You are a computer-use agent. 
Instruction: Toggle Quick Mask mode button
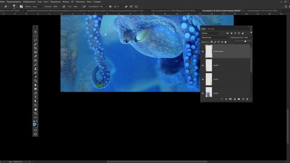coord(35,130)
